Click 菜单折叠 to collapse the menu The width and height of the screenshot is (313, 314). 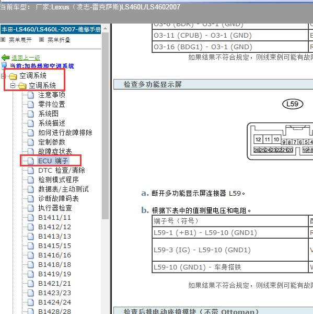click(59, 40)
